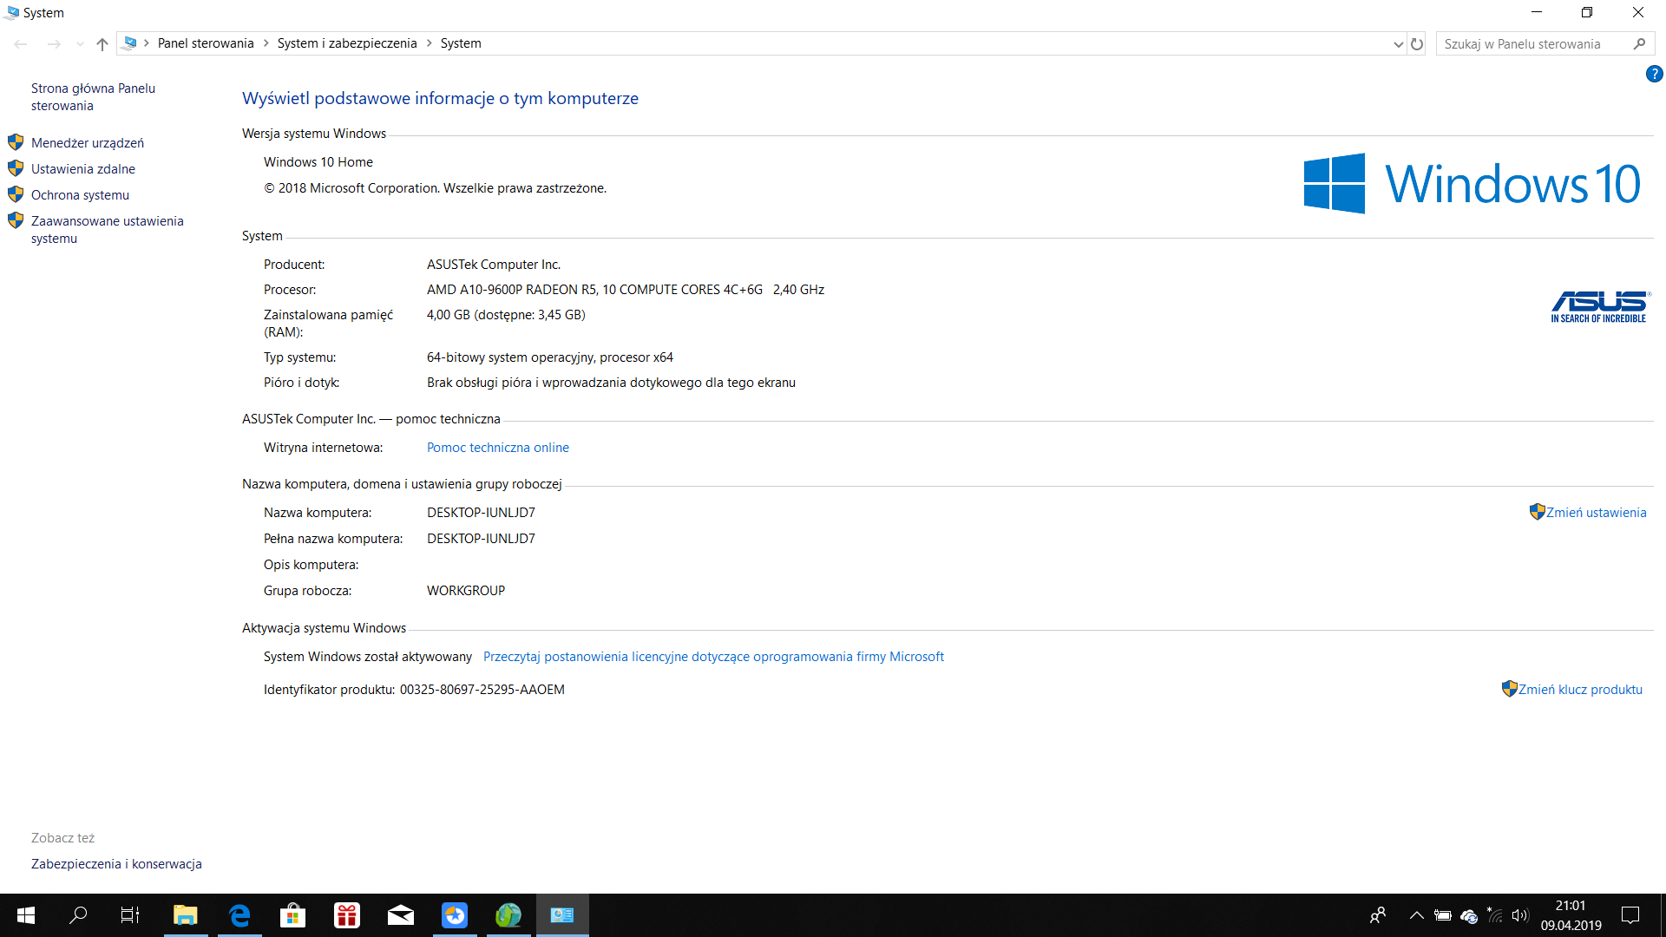Read Microsoft license terms link
The width and height of the screenshot is (1666, 937).
(x=713, y=657)
